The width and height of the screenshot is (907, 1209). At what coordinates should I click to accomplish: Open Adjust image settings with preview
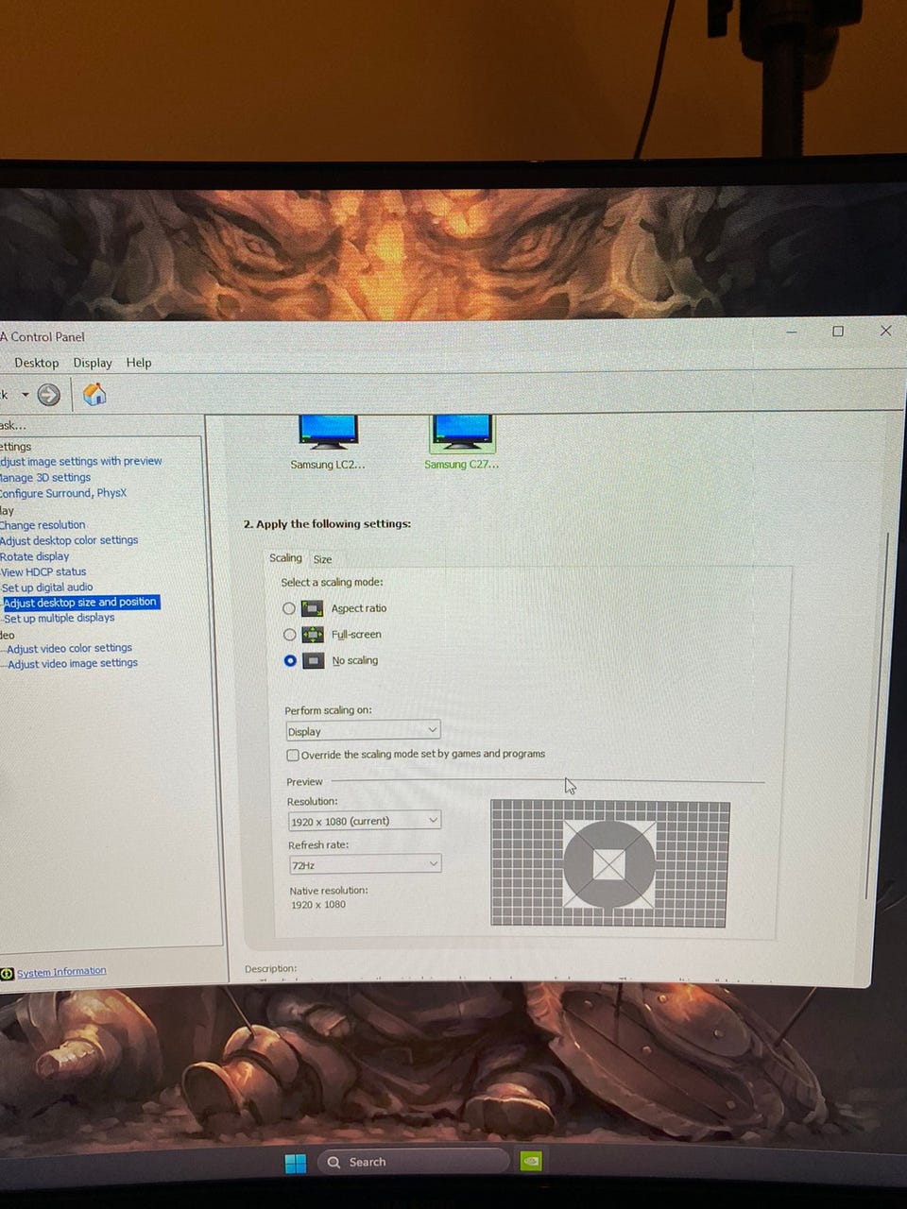[81, 462]
